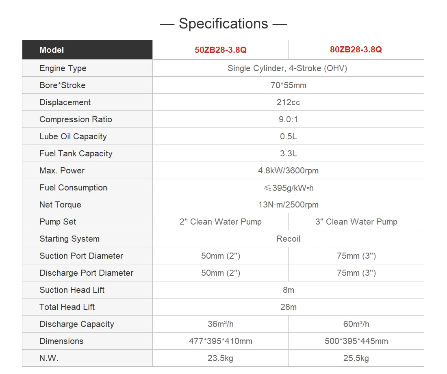447x374 pixels.
Task: Click the Compression Ratio label
Action: pyautogui.click(x=76, y=119)
